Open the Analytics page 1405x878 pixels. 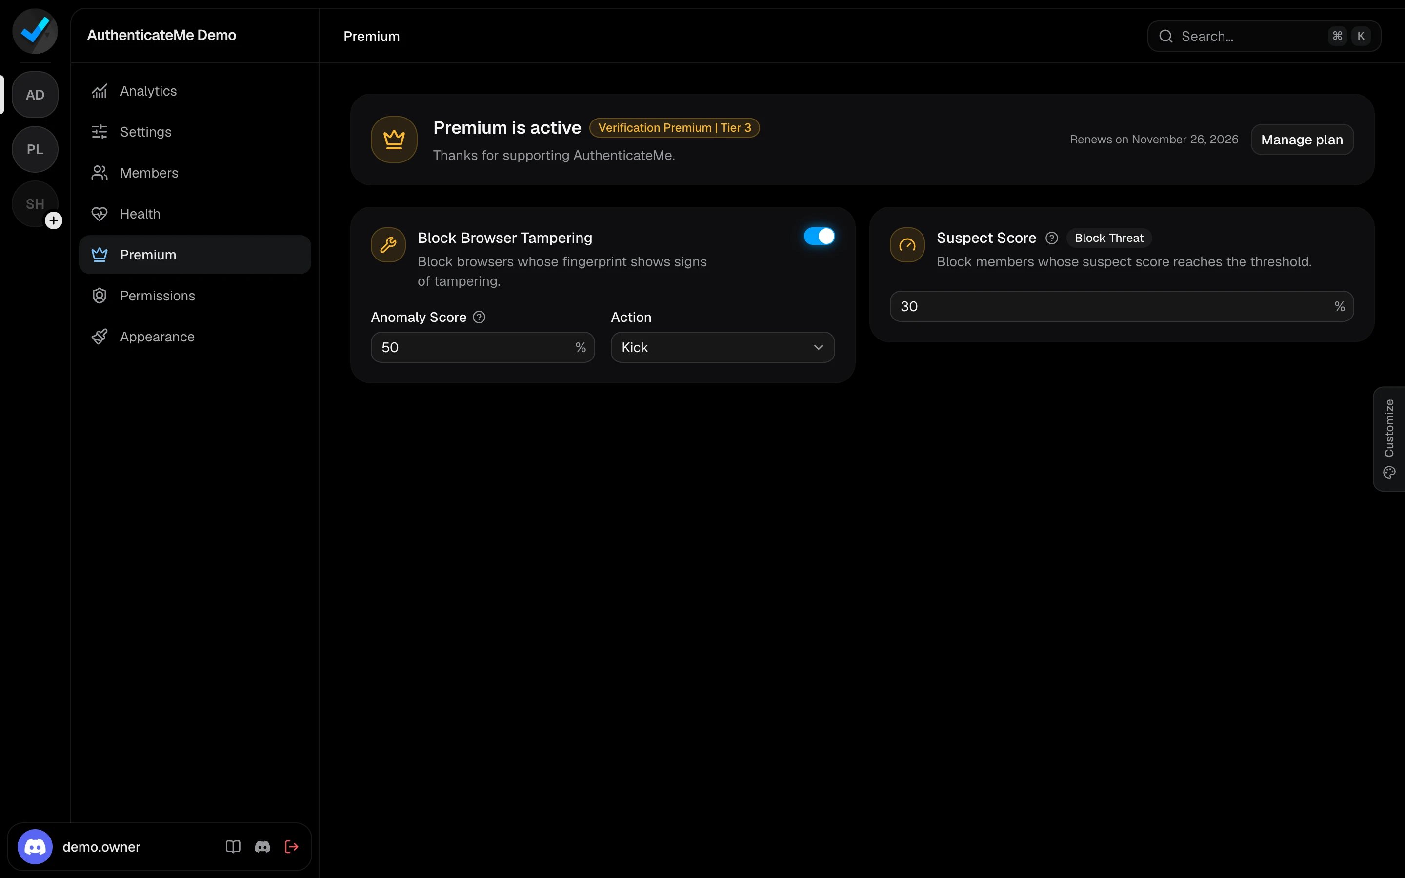(195, 91)
